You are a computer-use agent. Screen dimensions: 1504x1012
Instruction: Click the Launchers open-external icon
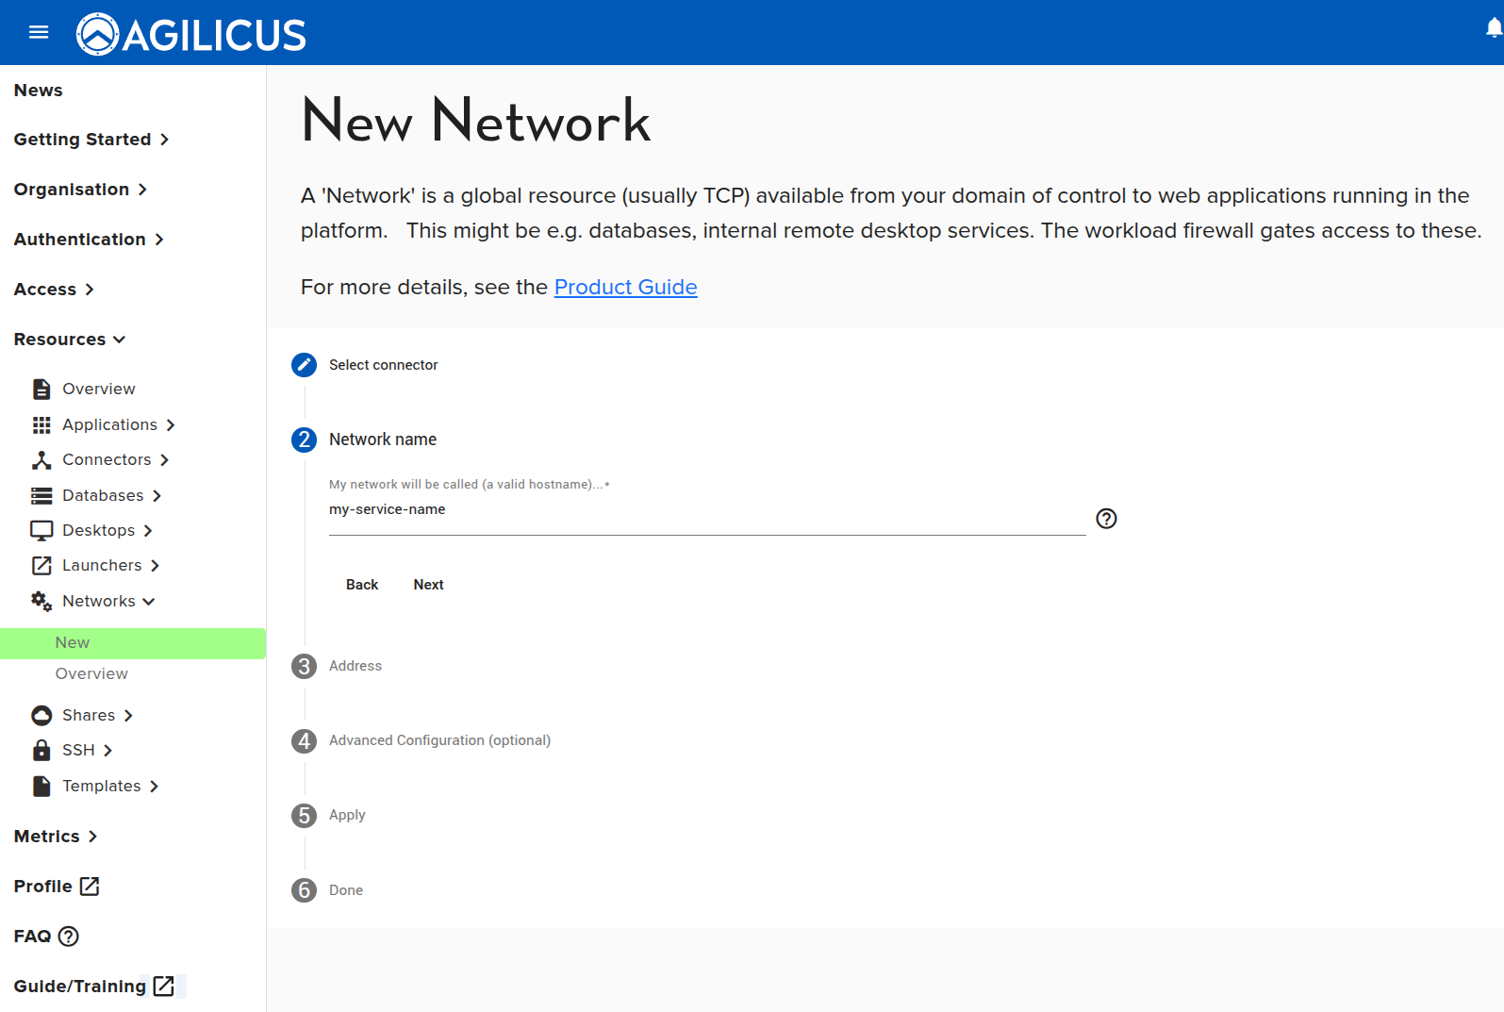click(x=41, y=566)
